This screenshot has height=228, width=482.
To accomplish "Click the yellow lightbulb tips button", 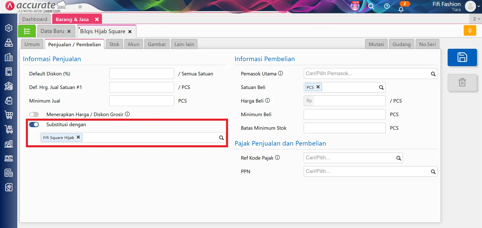I will point(470,31).
